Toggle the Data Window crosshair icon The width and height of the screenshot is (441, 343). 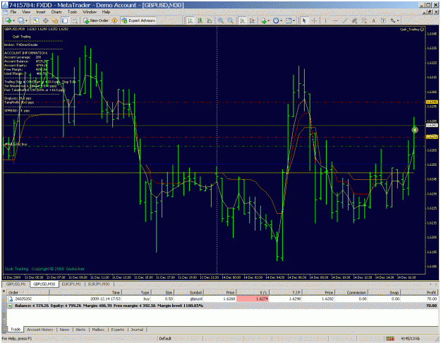46,20
